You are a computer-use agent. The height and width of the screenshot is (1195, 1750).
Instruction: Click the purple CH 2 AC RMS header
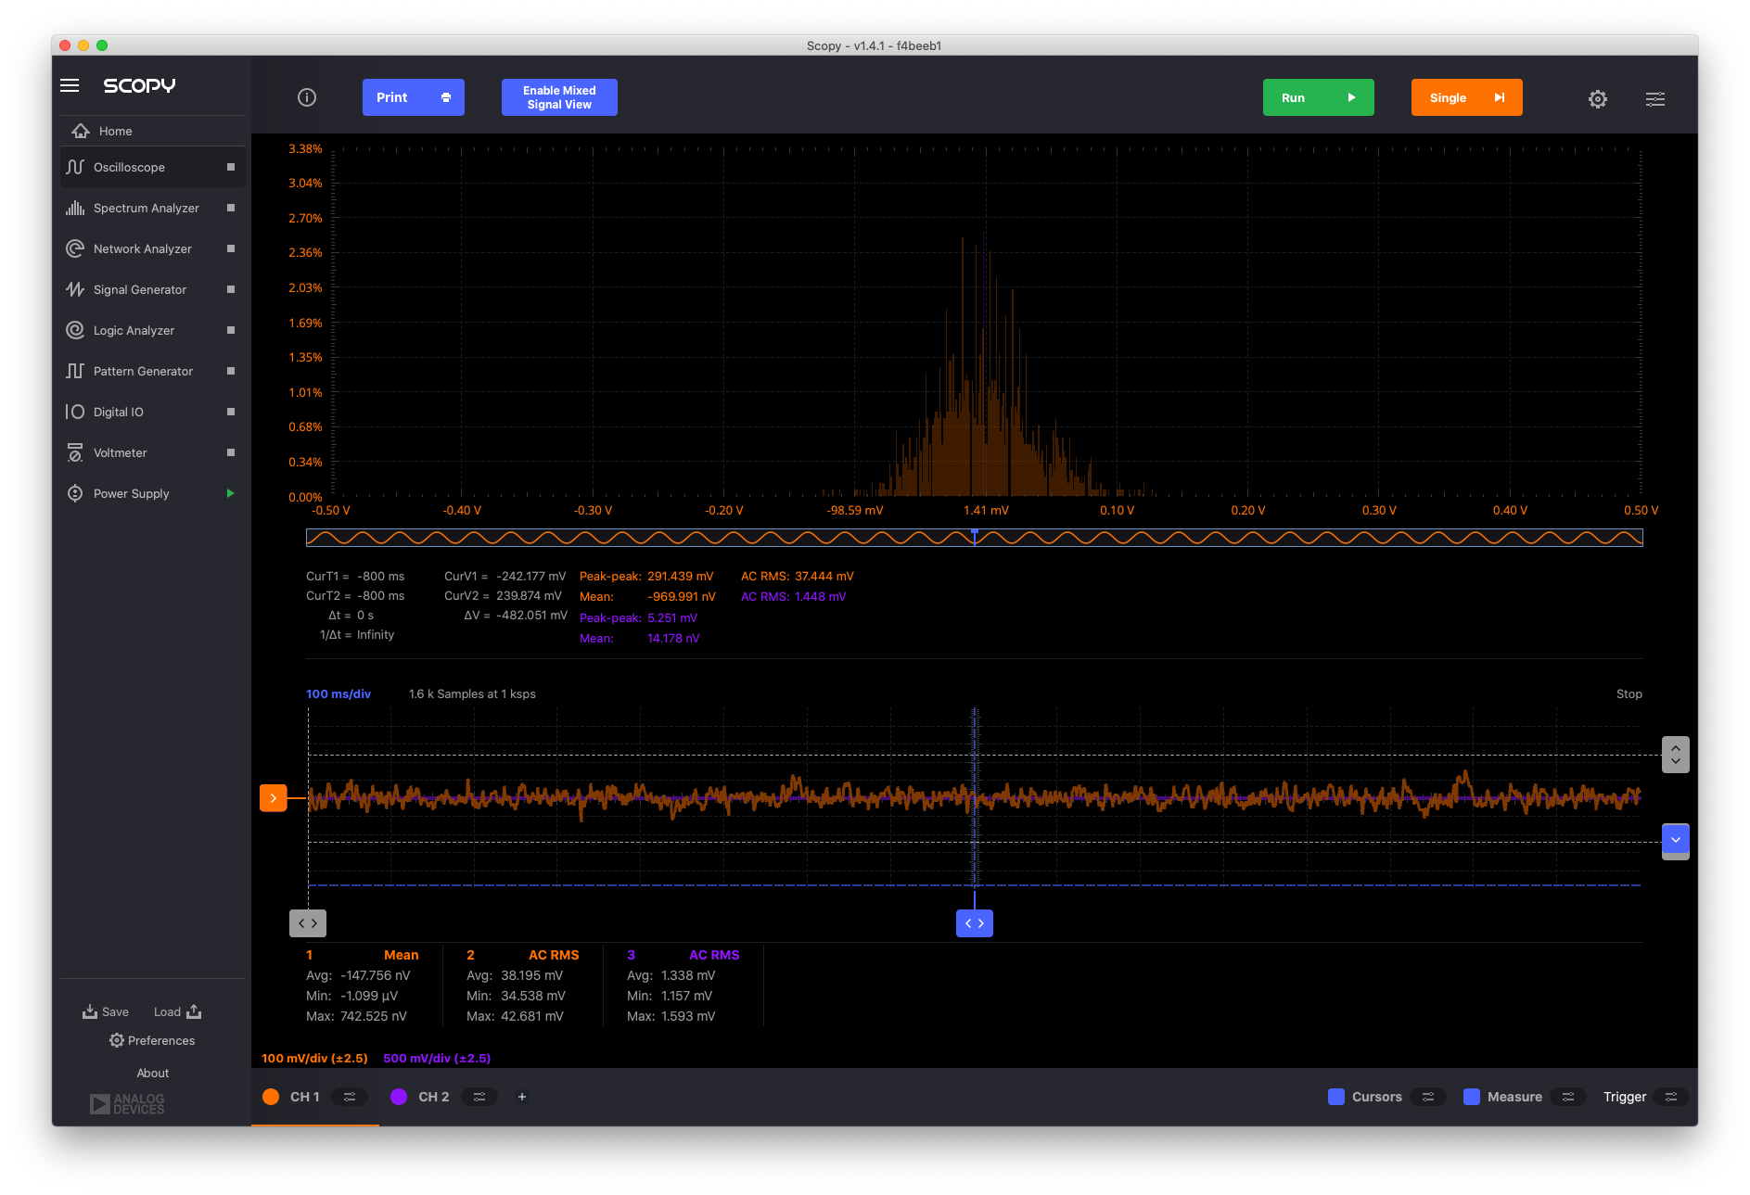tap(714, 955)
